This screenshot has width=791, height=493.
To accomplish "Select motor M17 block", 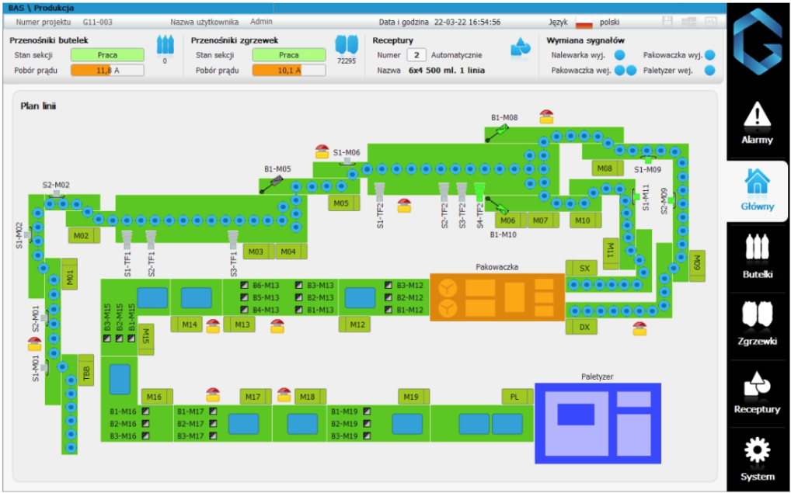I will 256,397.
